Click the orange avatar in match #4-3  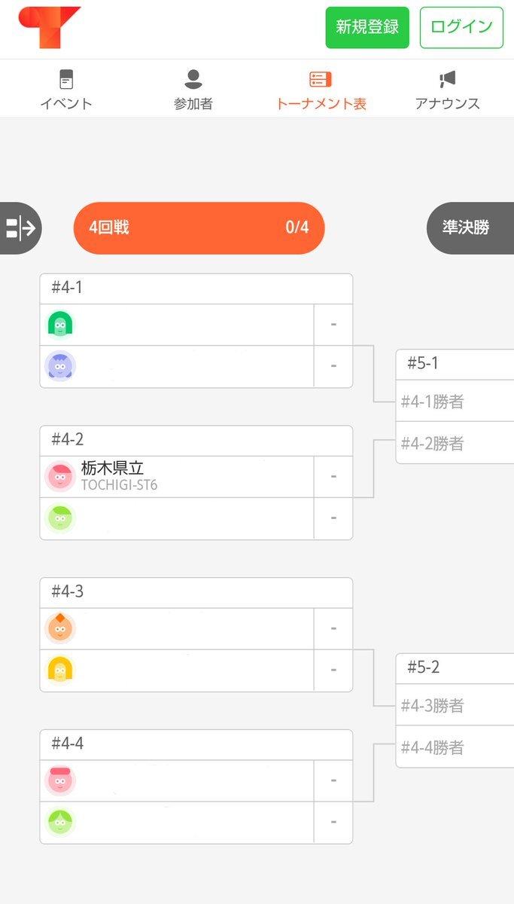pyautogui.click(x=60, y=628)
